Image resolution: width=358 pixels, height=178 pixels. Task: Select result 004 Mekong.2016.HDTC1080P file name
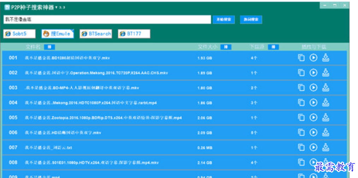[x=91, y=103]
